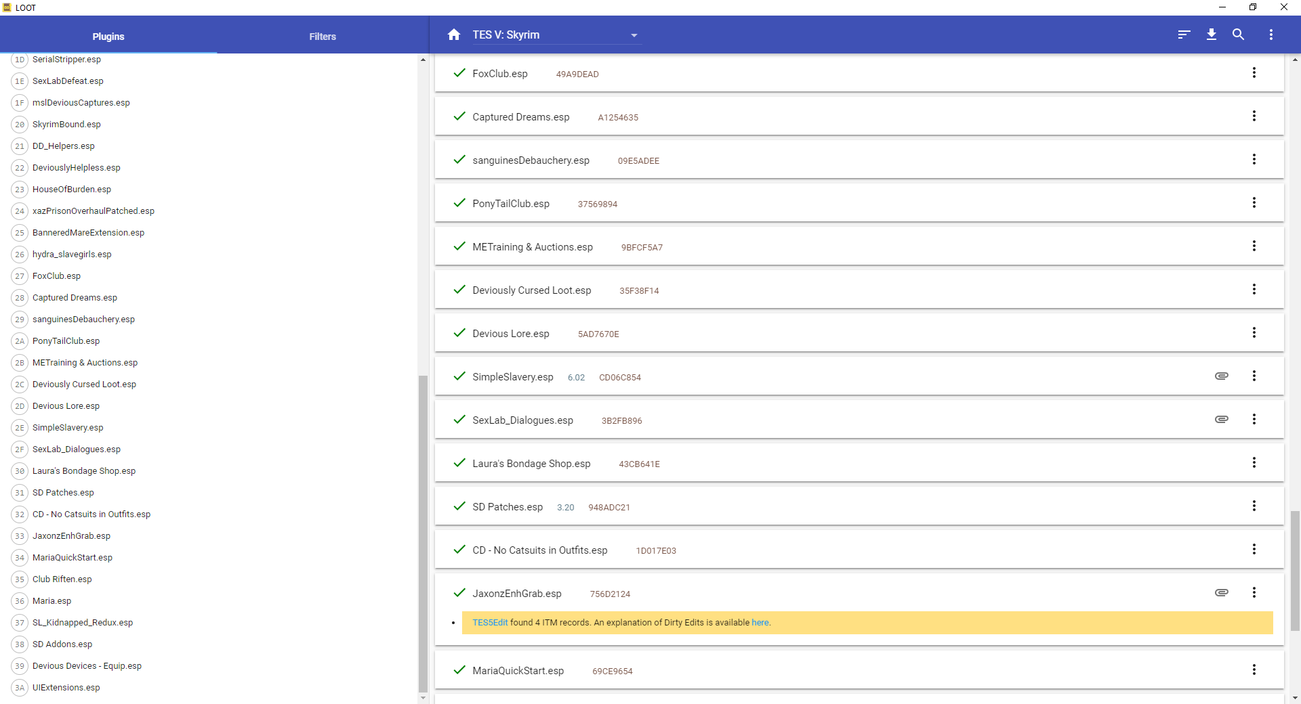Viewport: 1301px width, 704px height.
Task: Open the TES V: Skyrim game dropdown
Action: click(x=556, y=35)
